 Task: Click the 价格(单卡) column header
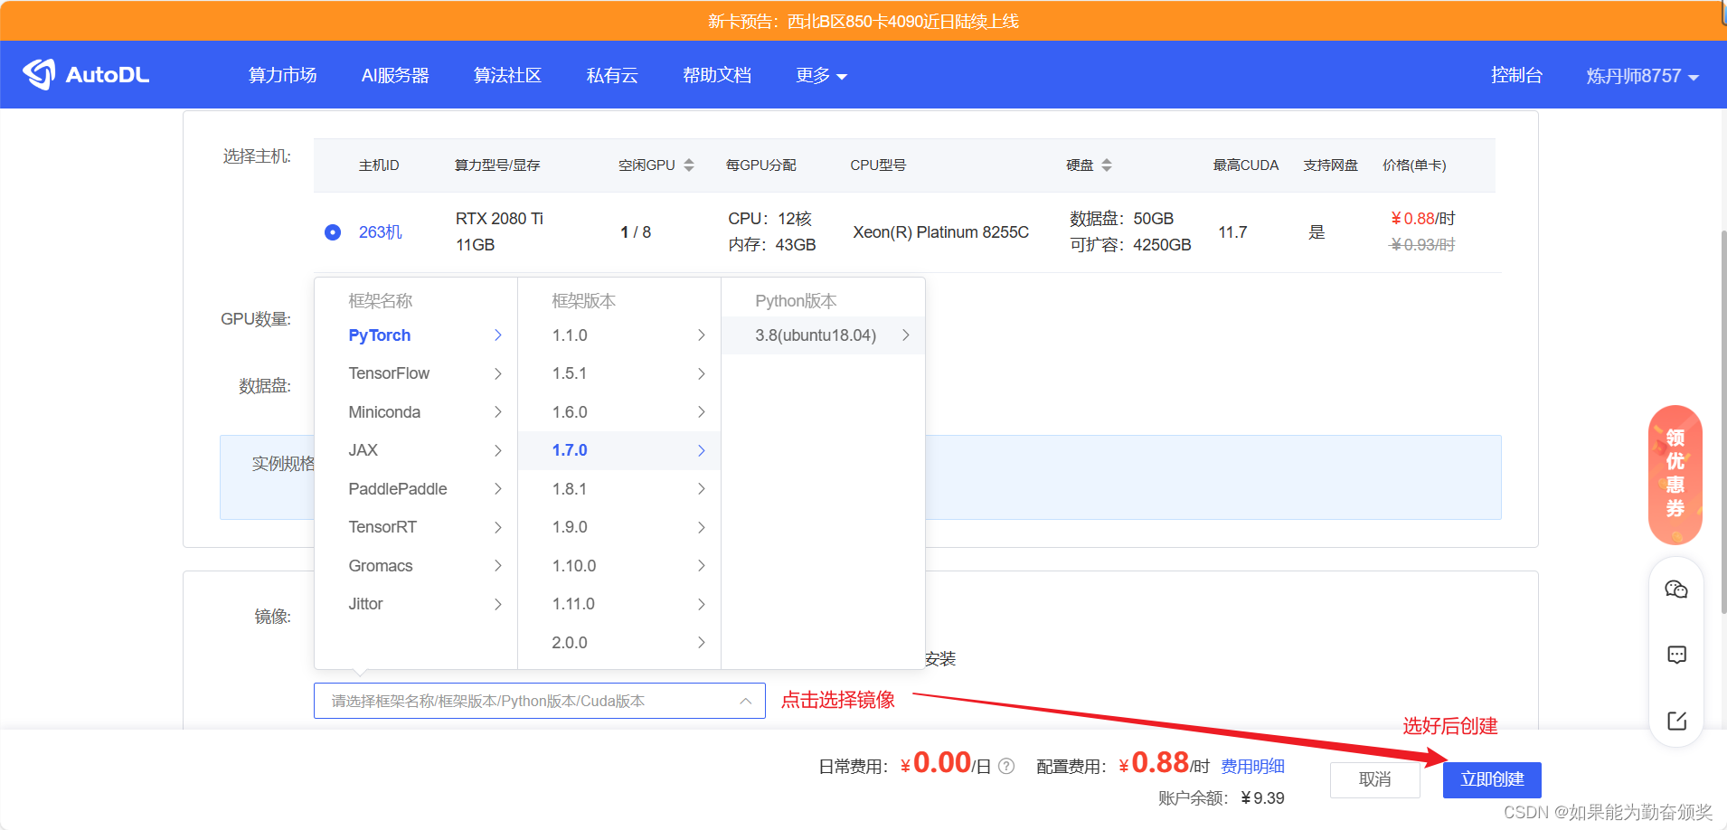1414,165
